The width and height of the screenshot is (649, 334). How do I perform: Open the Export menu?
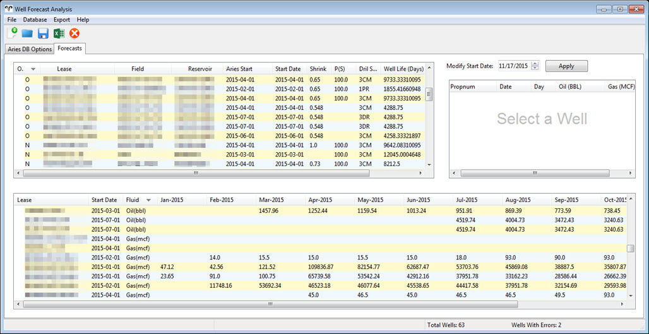point(62,20)
